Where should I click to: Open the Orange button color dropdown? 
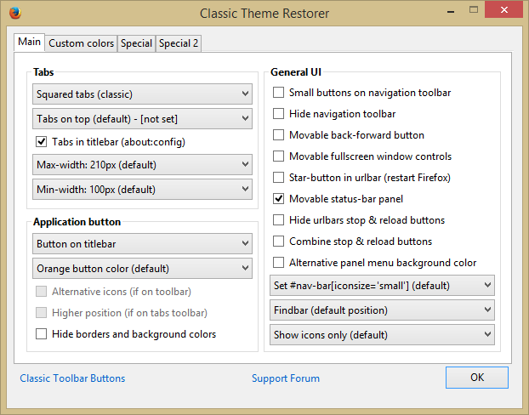click(x=142, y=268)
